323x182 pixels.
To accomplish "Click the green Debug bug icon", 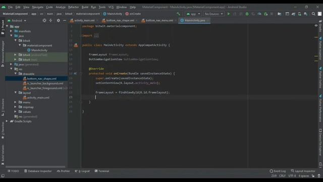I will (247, 14).
